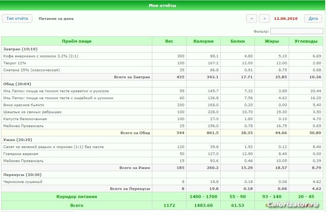Sort by the Белки column header
Image resolution: width=327 pixels, height=212 pixels.
[x=238, y=41]
